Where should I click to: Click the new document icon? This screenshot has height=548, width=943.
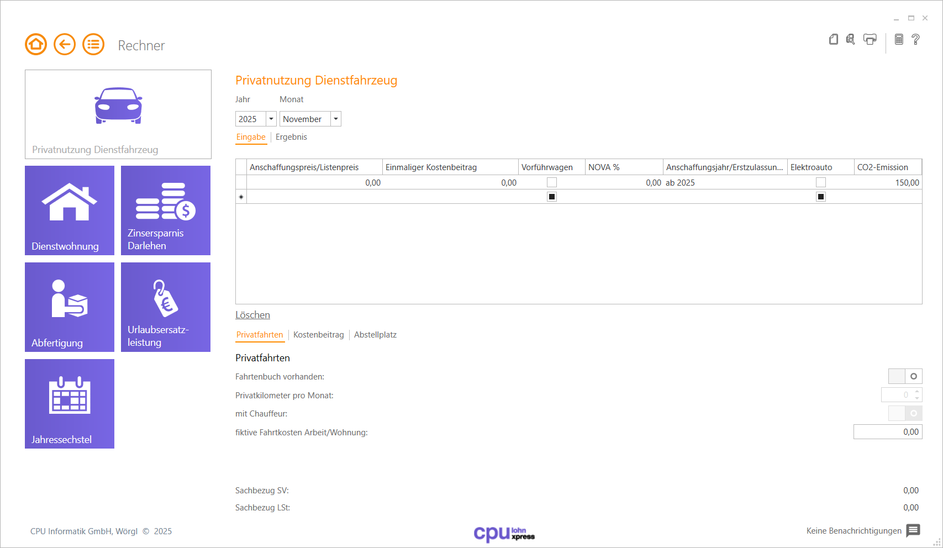coord(834,39)
